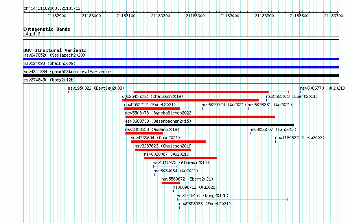
Task: Click the small blue marker under nsv6086770
Action: [301, 92]
